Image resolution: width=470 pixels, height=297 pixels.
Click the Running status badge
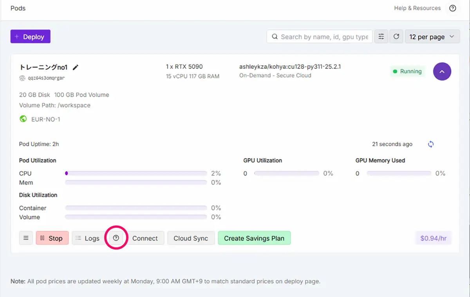(407, 71)
